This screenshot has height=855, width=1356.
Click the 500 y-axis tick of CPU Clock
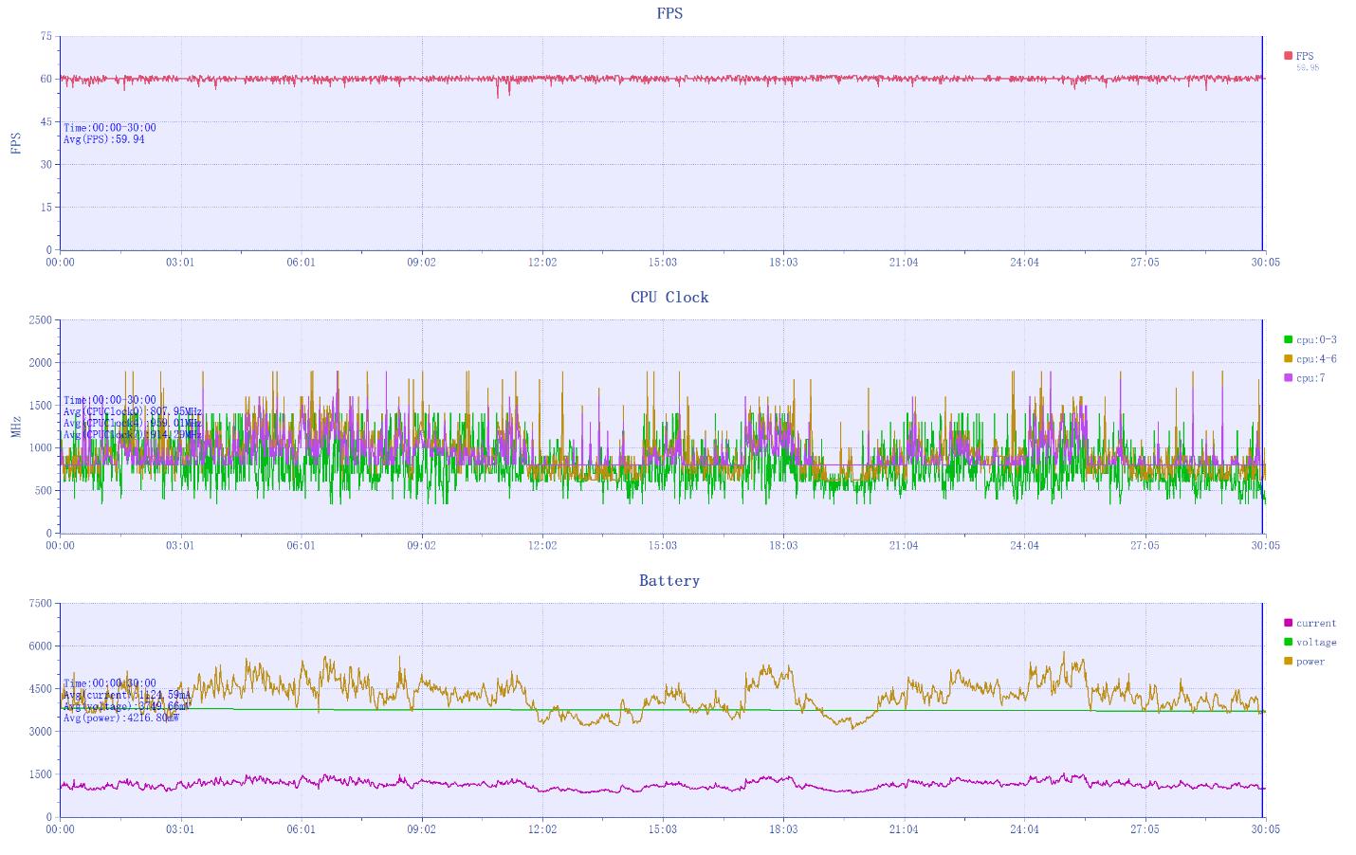[44, 490]
